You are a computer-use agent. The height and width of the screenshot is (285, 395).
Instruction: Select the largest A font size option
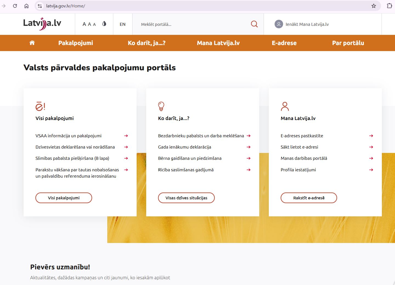tap(84, 24)
